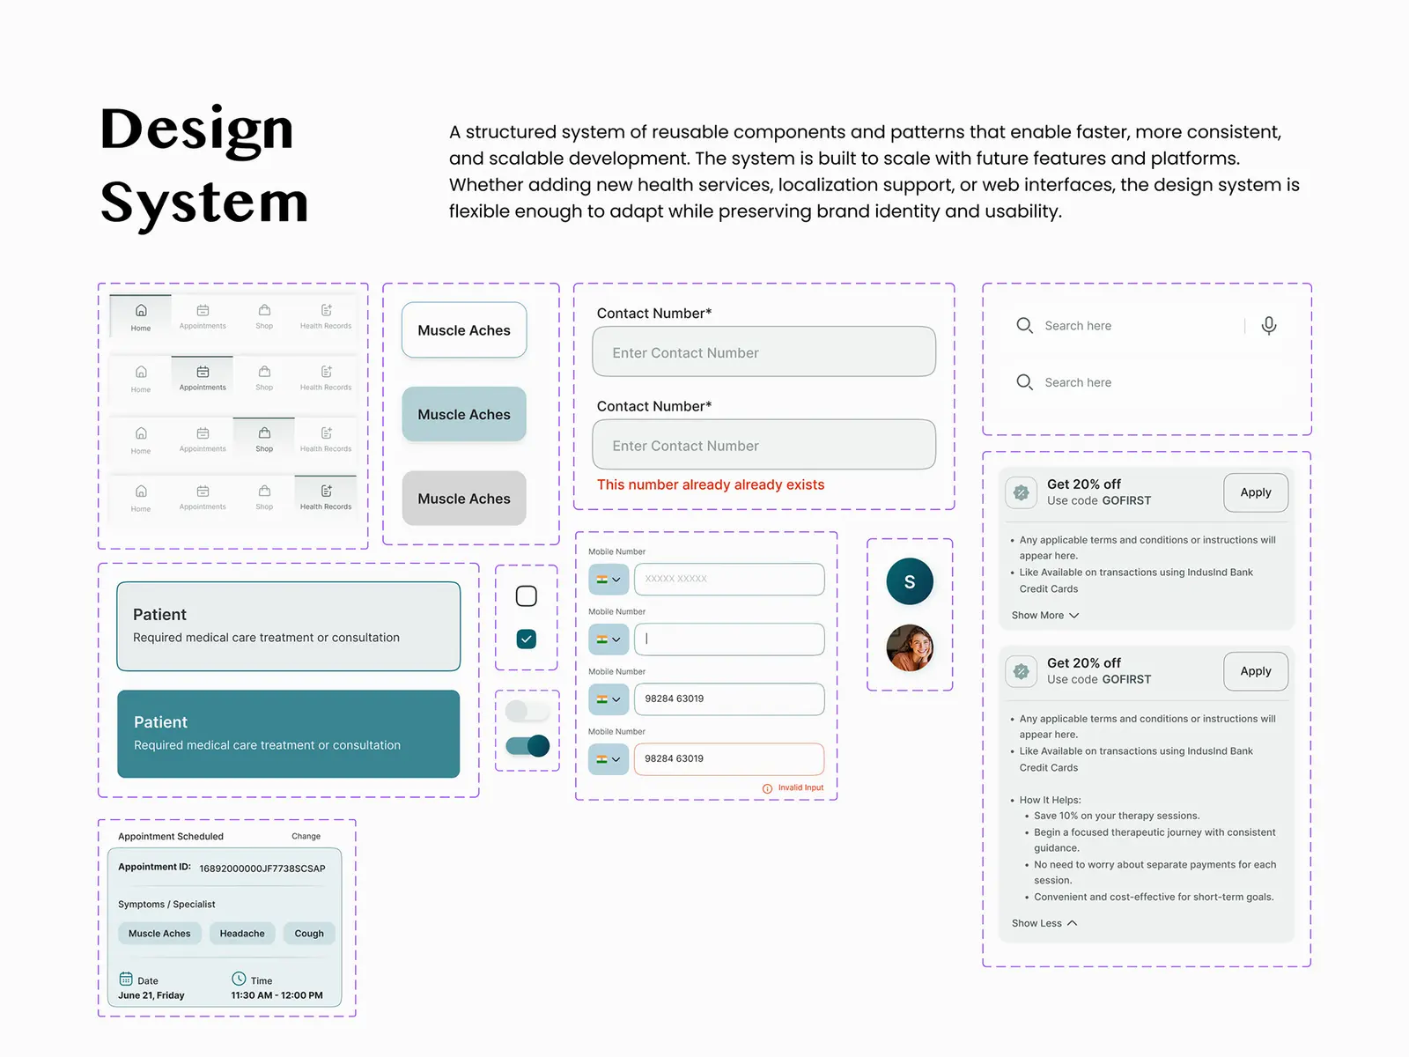Select the woman photo avatar
This screenshot has width=1409, height=1057.
click(910, 648)
